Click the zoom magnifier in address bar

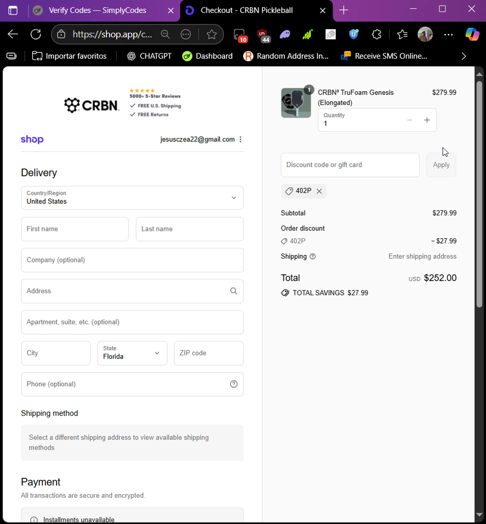[165, 34]
